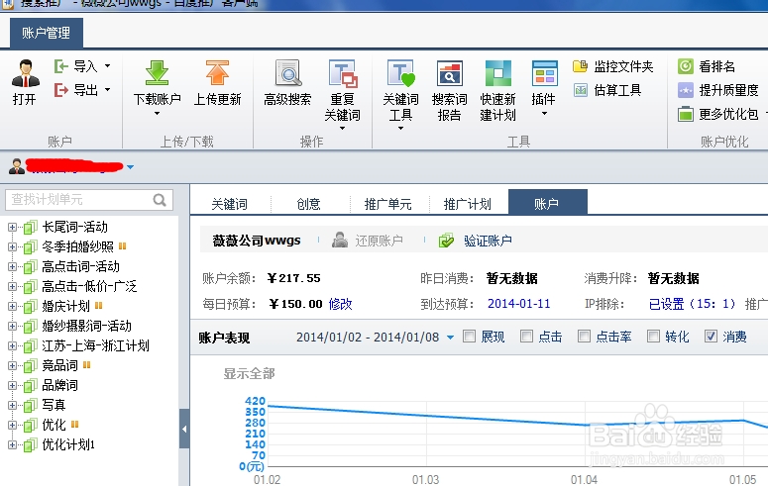Image resolution: width=768 pixels, height=486 pixels.
Task: Uncheck the 消费 checkbox
Action: 711,336
